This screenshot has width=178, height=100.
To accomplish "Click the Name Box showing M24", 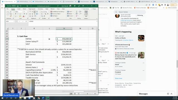I will (10, 21).
